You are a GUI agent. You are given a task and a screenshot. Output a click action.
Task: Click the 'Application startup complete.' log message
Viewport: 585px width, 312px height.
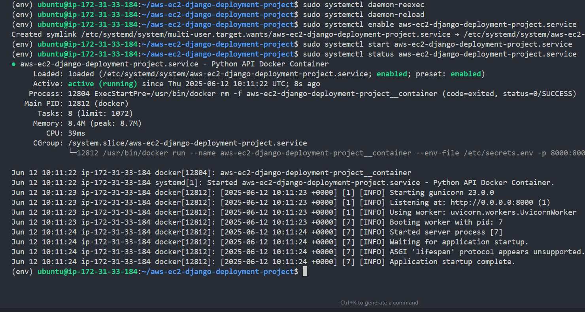point(452,262)
